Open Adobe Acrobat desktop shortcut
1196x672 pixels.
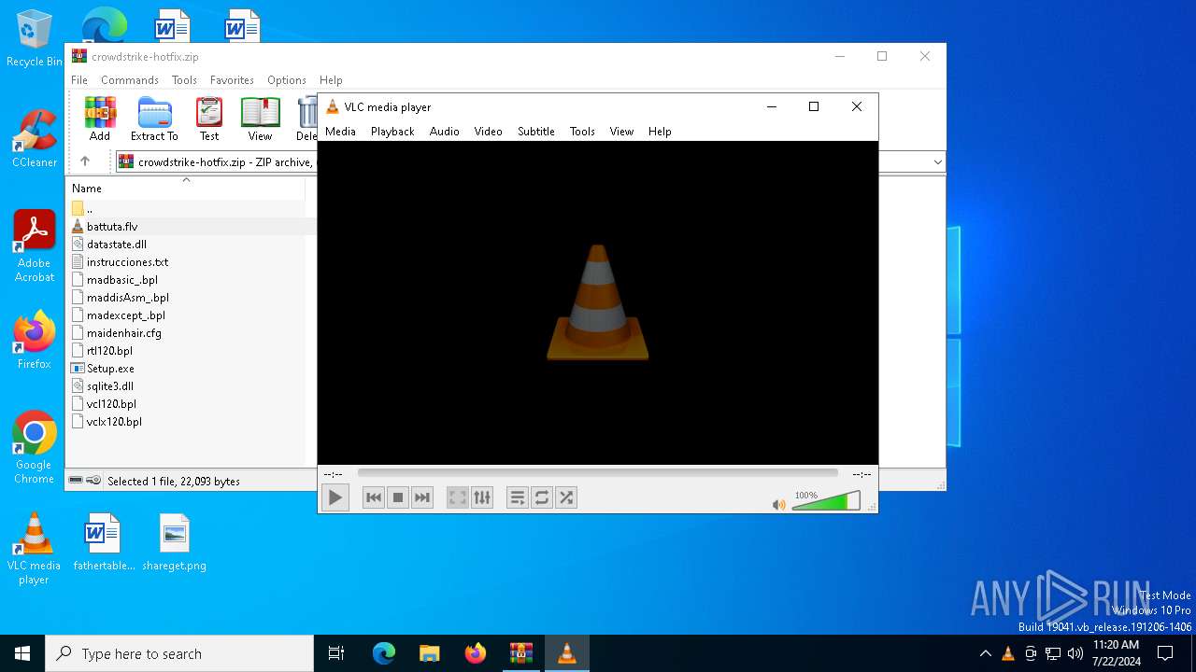click(x=35, y=246)
